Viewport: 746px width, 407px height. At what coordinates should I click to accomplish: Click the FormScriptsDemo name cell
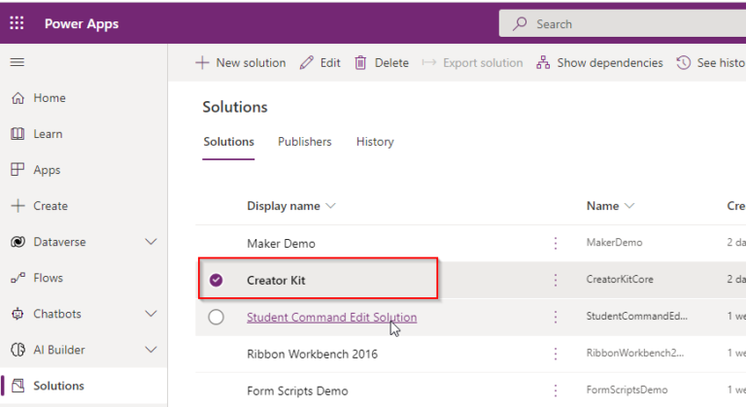coord(627,390)
